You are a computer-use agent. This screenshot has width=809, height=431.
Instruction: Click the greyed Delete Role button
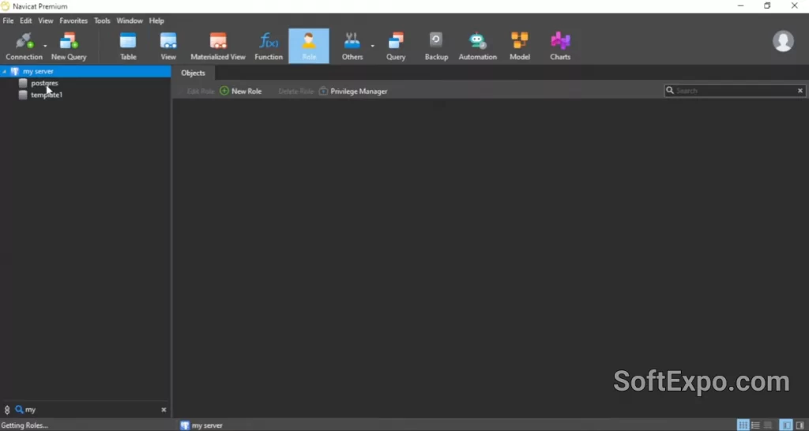tap(295, 92)
